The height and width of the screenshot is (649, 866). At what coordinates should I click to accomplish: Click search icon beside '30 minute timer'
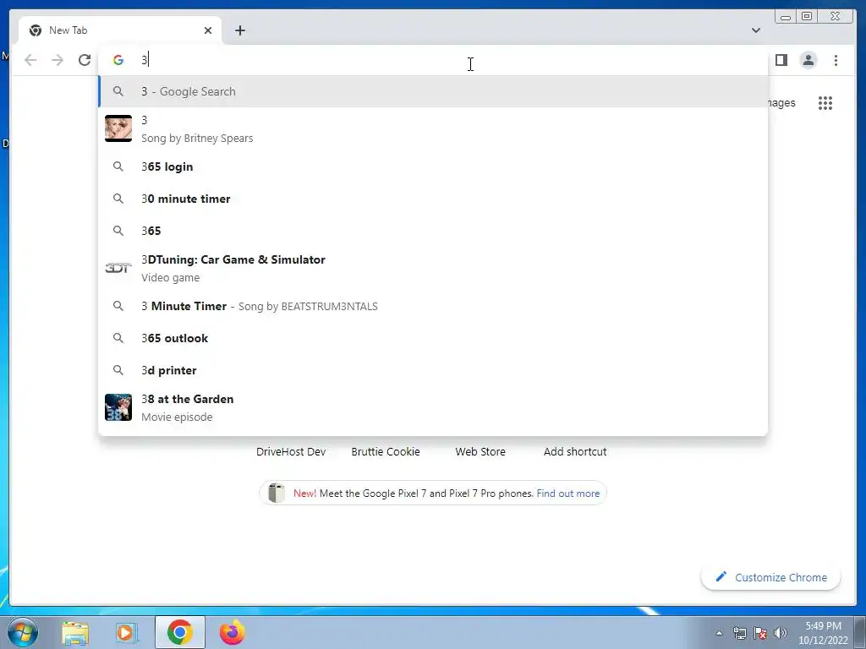[118, 199]
